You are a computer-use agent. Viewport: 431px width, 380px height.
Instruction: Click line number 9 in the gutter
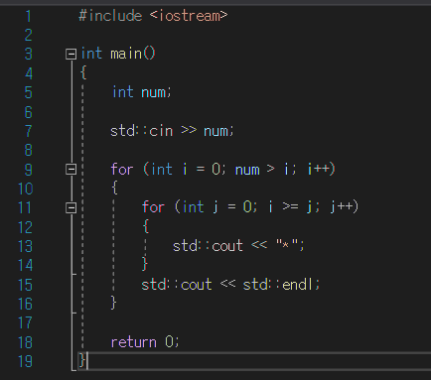29,170
